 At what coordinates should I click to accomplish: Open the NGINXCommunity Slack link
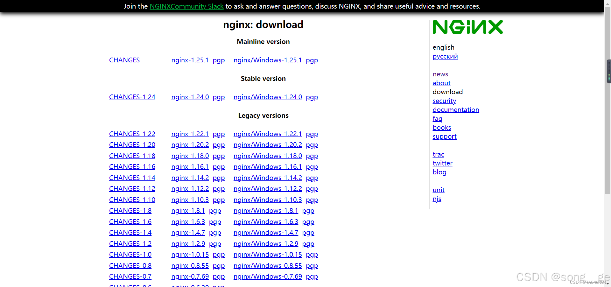186,6
